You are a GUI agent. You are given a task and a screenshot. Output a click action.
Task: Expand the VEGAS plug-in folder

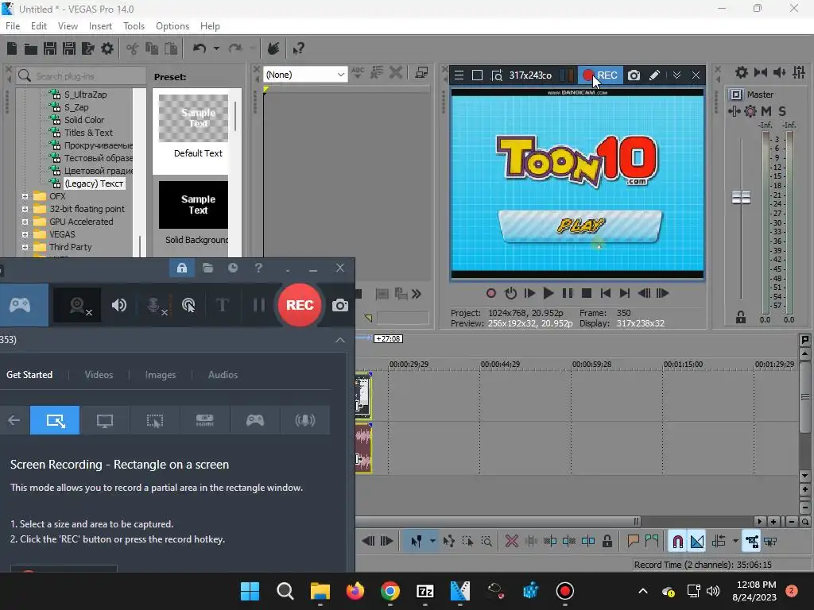tap(25, 234)
